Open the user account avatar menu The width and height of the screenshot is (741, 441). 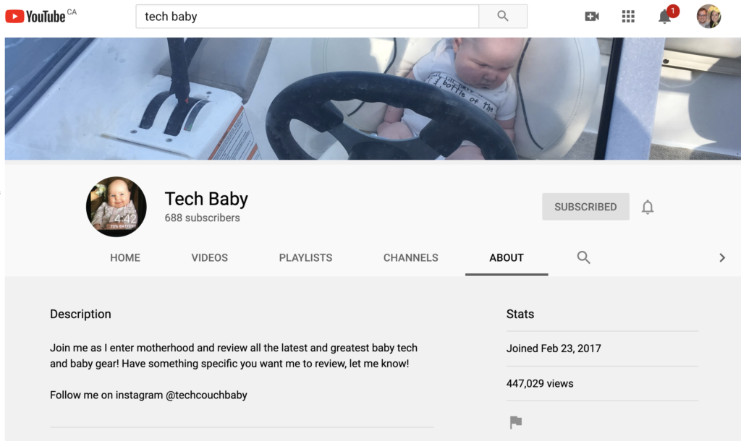coord(708,16)
